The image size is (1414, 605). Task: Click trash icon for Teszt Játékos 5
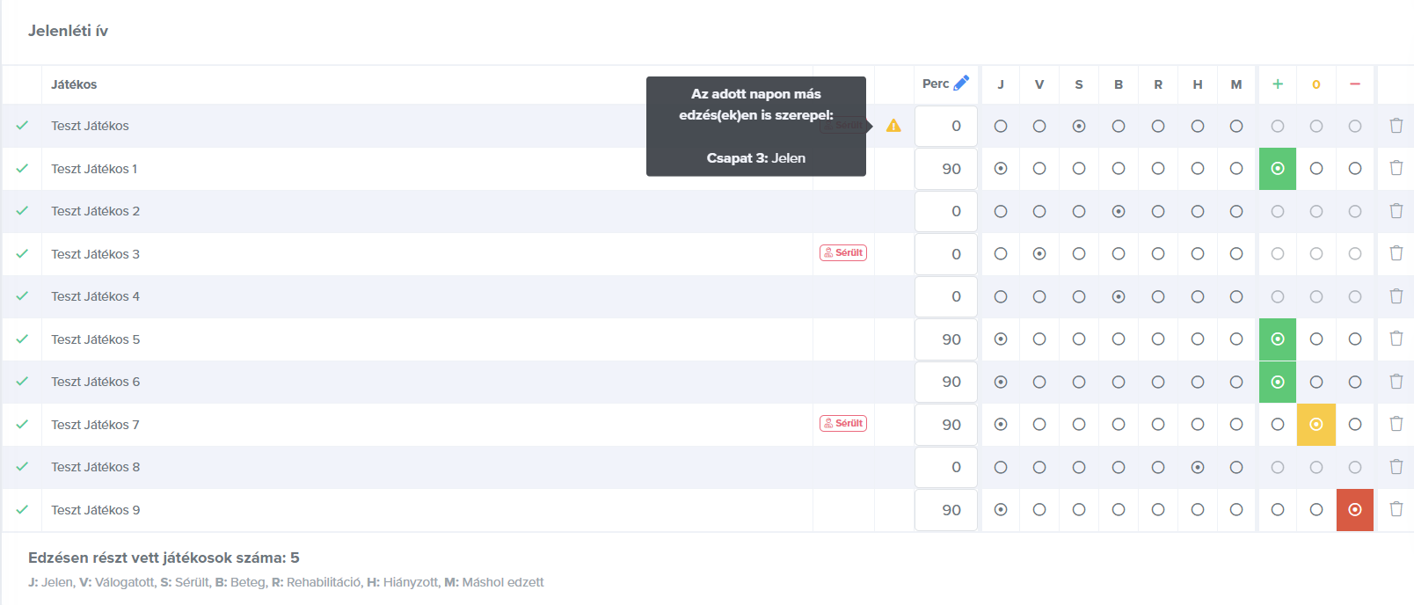click(x=1396, y=339)
